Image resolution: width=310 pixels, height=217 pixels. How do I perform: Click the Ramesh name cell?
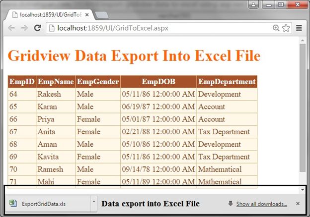point(56,169)
